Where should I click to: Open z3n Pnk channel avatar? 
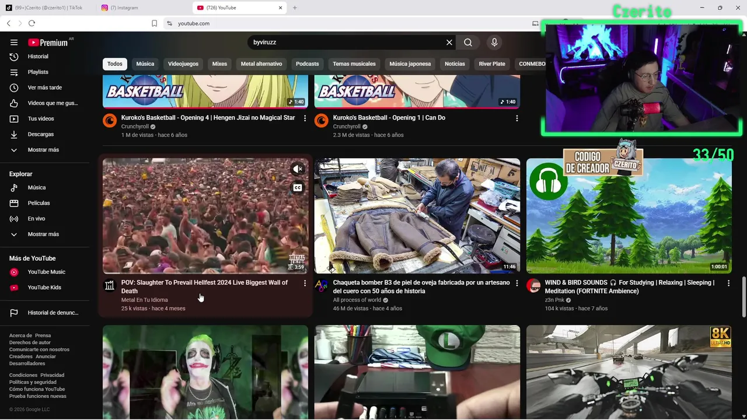pos(533,285)
